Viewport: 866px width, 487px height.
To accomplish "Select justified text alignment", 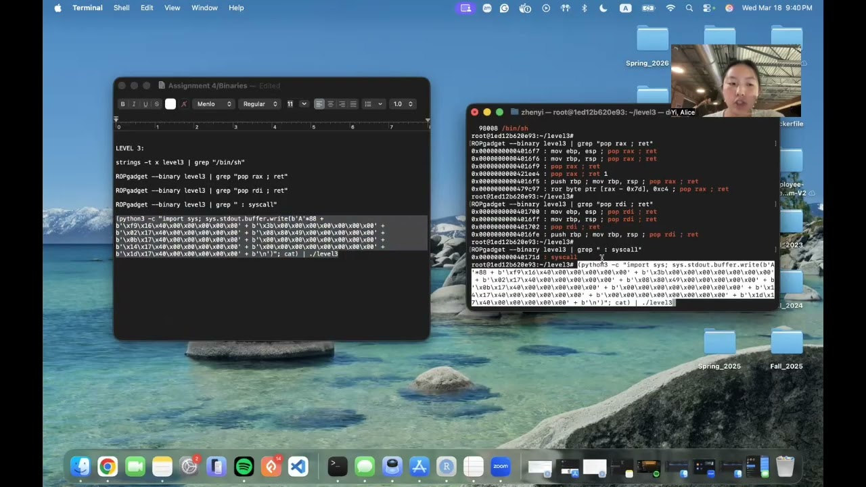I will pos(352,104).
